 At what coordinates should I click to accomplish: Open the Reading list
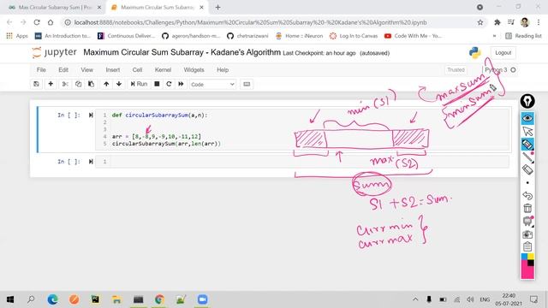coord(523,36)
